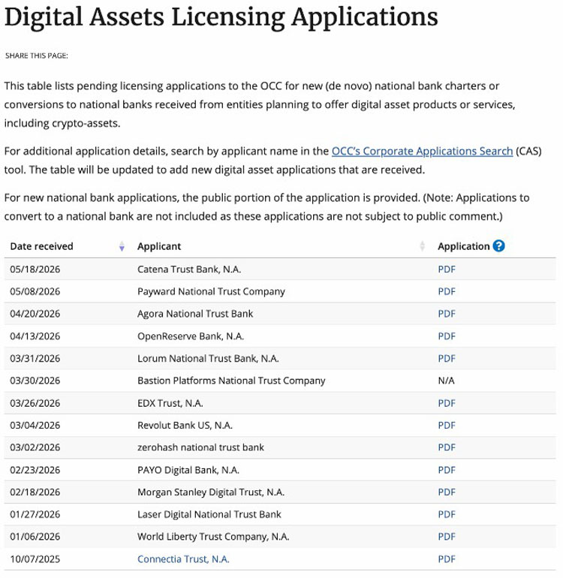
Task: Open PDF for Lorum National Trust Bank
Action: (x=447, y=358)
